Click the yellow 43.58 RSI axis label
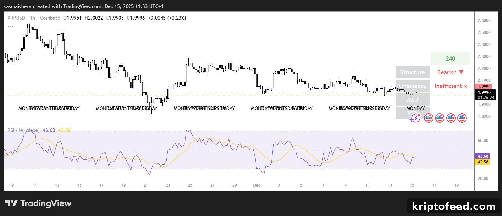 coord(482,162)
